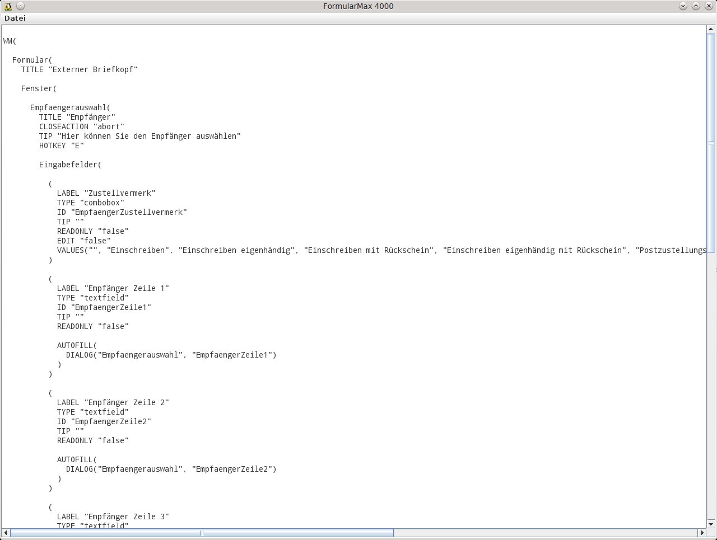Click the right arrow of the horizontal scrollbar

[701, 534]
